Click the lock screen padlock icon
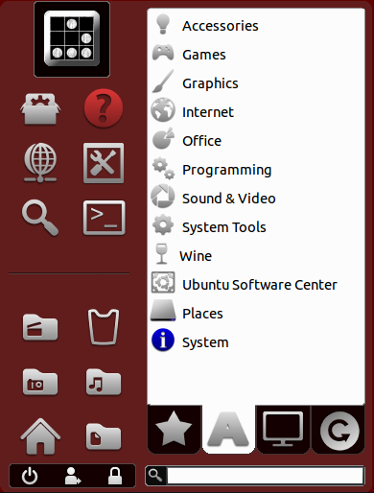This screenshot has width=374, height=493. click(x=115, y=476)
